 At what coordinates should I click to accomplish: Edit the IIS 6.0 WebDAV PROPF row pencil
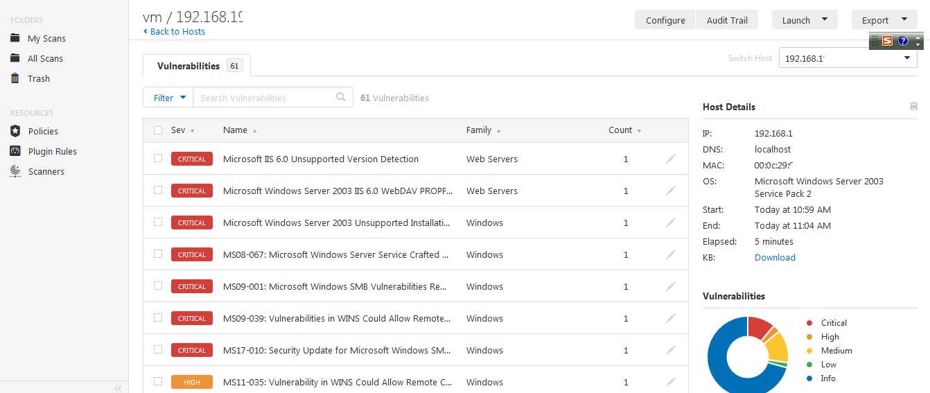(x=670, y=191)
